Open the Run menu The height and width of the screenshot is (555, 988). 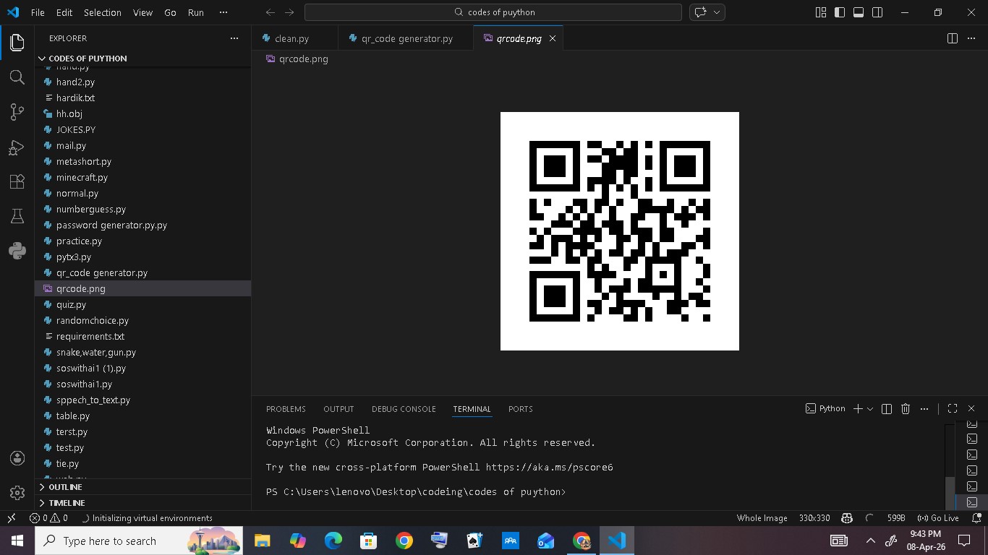pos(195,12)
